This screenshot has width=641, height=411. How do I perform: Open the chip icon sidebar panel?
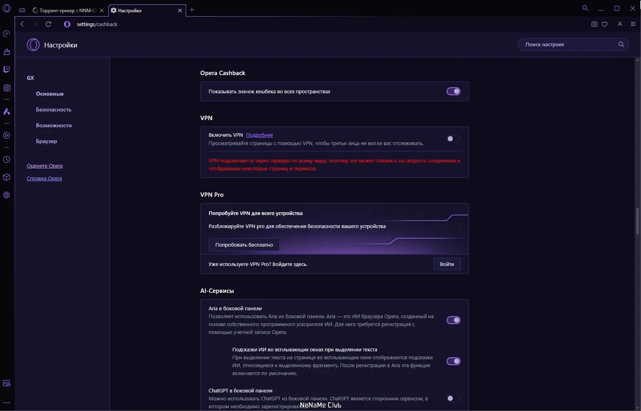pyautogui.click(x=7, y=88)
